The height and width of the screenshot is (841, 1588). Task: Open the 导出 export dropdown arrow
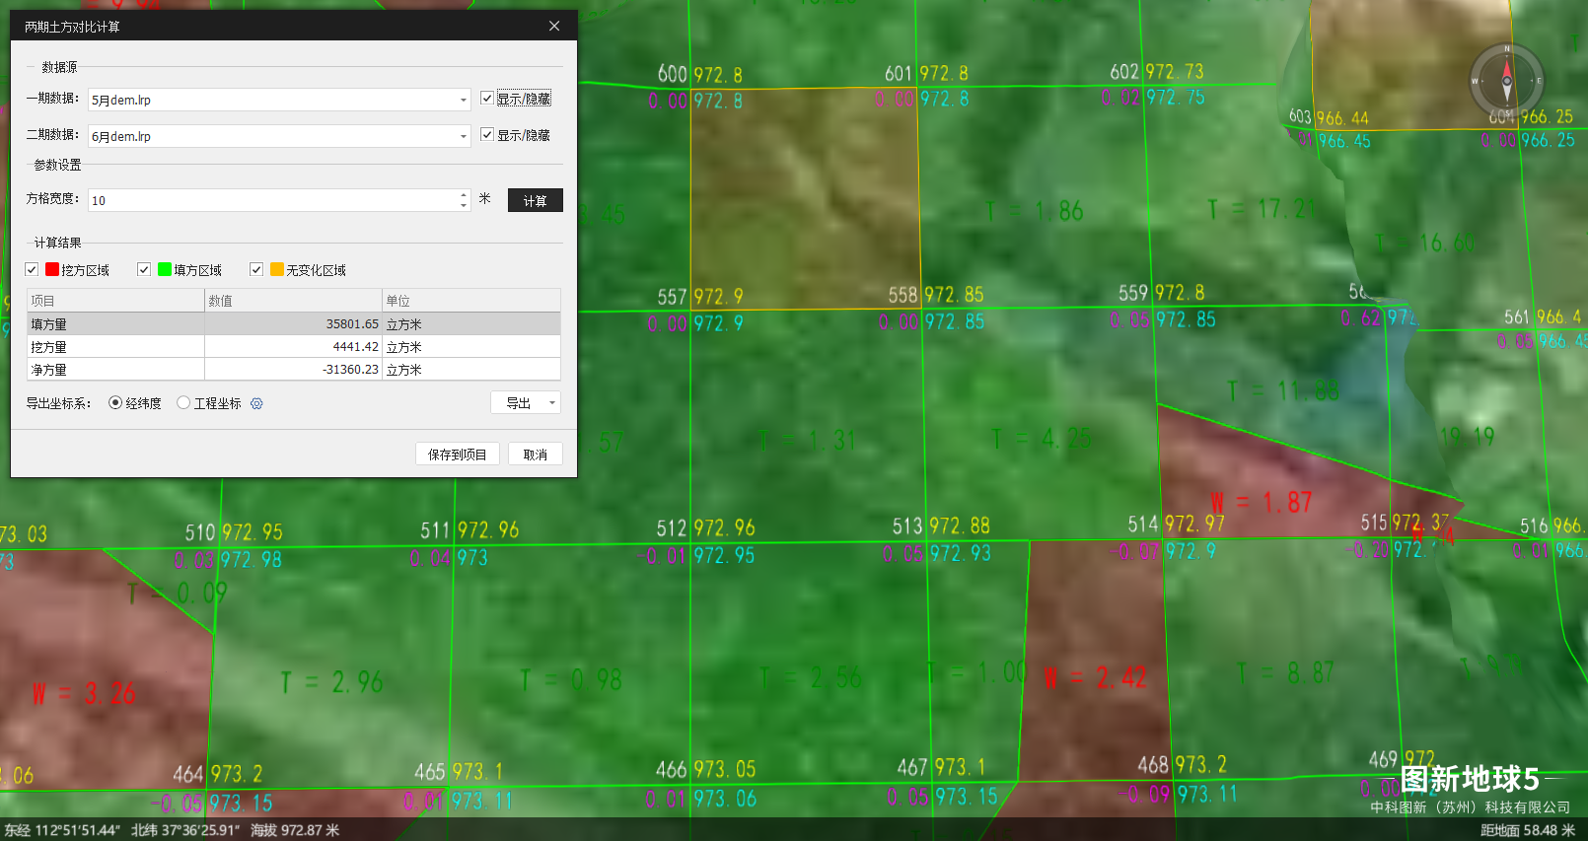pyautogui.click(x=552, y=402)
